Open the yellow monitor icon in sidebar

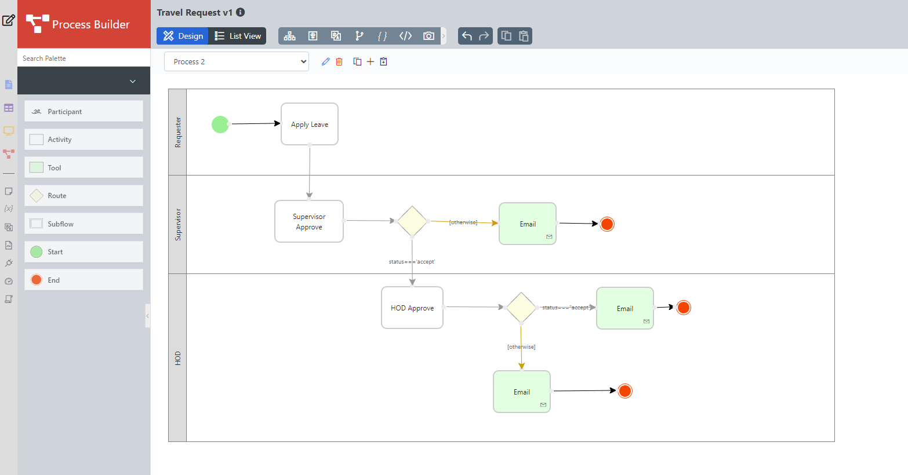pos(9,131)
